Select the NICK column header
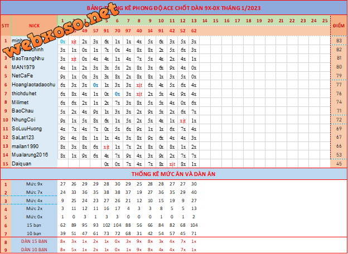Image resolution: width=348 pixels, height=254 pixels. (x=34, y=26)
